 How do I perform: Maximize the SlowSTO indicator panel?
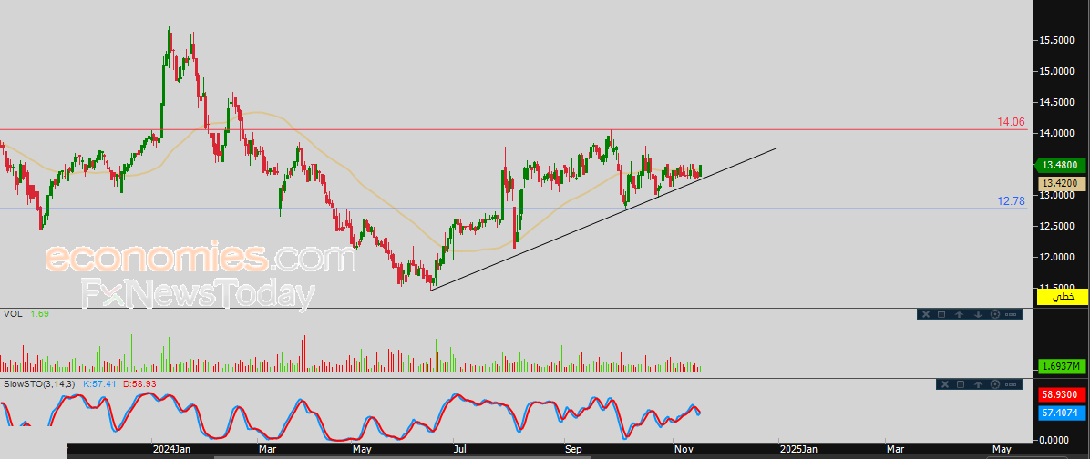click(961, 384)
